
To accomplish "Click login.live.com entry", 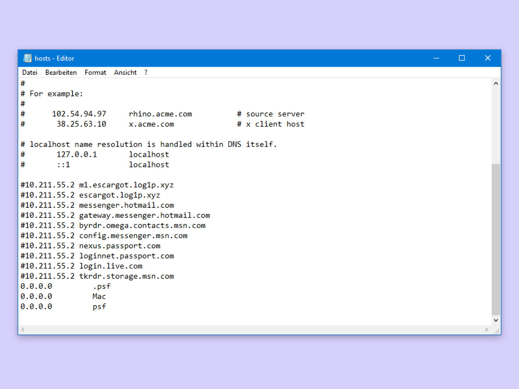I will (x=111, y=266).
